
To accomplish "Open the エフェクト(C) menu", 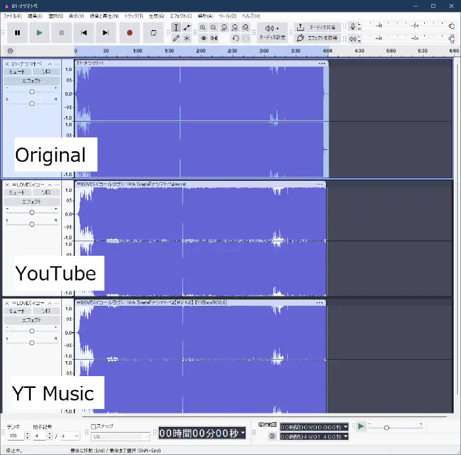I will (x=181, y=16).
